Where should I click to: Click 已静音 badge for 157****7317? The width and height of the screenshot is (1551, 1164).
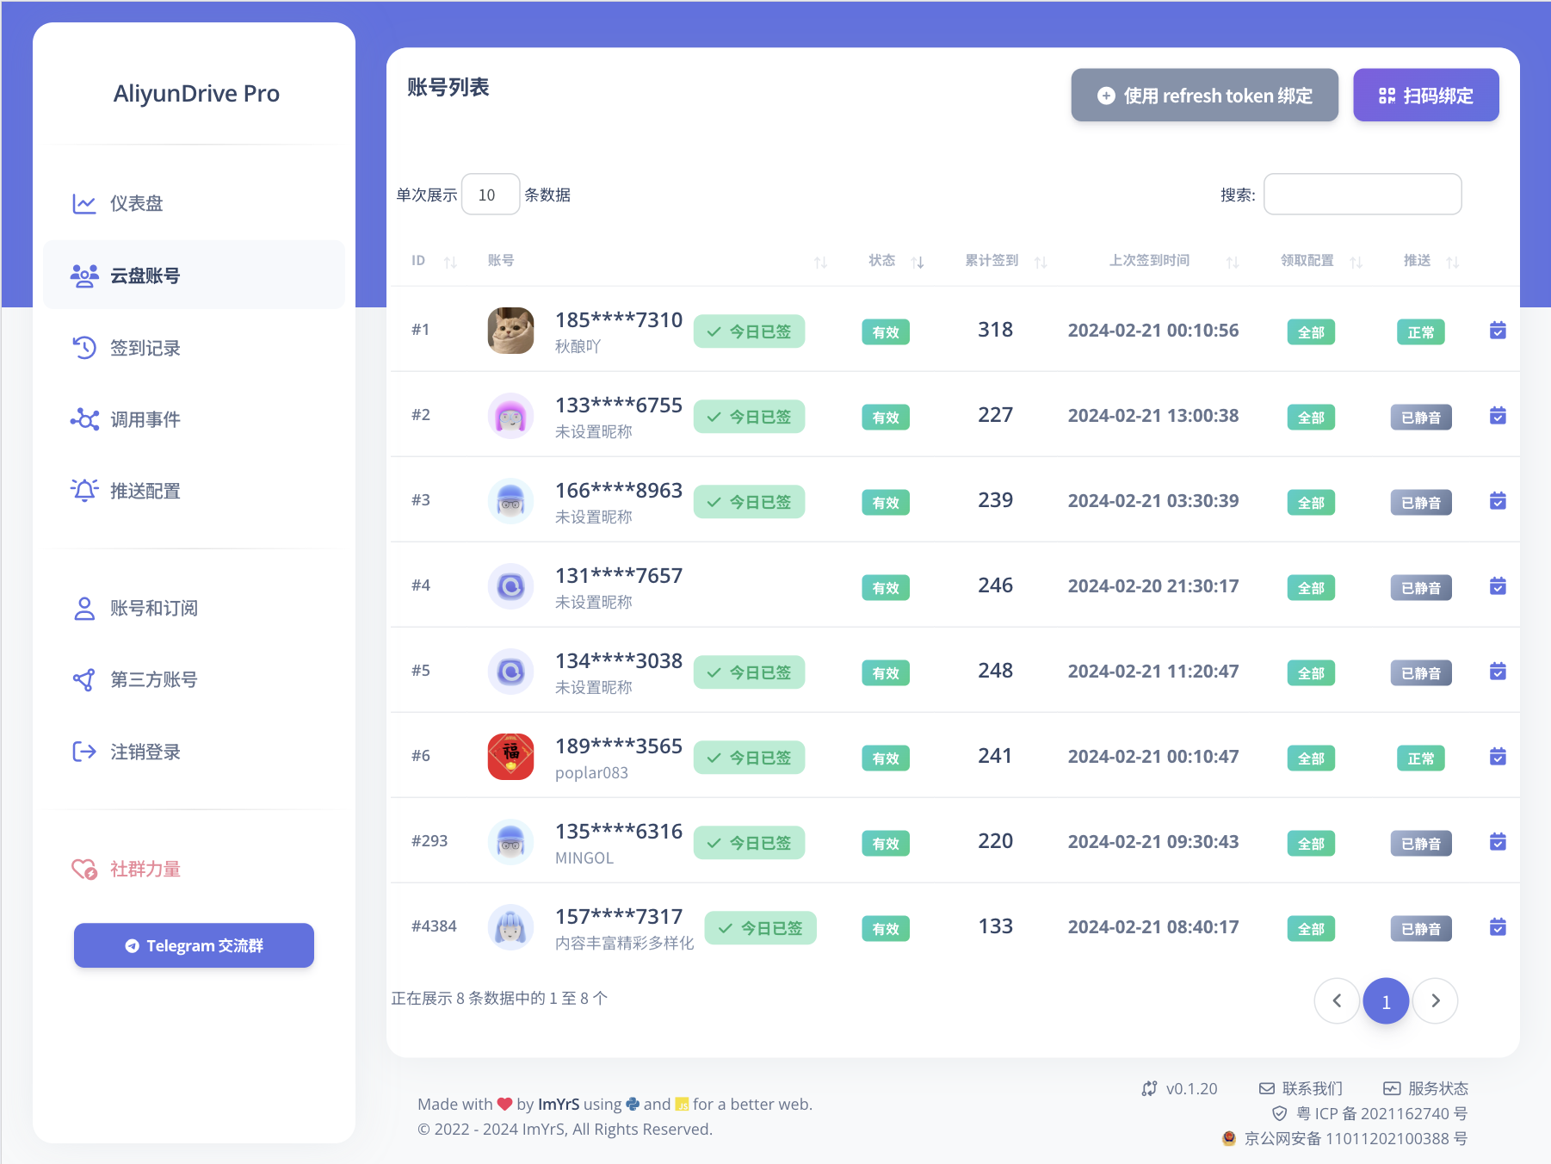coord(1421,929)
